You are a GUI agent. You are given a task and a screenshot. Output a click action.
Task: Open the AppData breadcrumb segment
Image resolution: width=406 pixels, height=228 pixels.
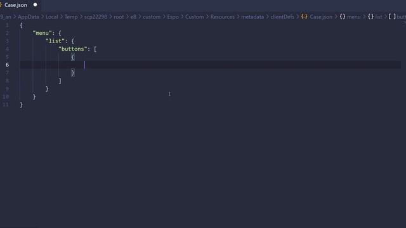pos(28,17)
